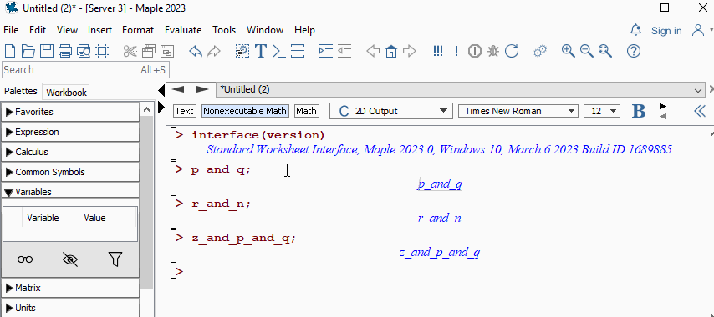Image resolution: width=714 pixels, height=317 pixels.
Task: Filter variables with funnel icon
Action: coord(115,259)
